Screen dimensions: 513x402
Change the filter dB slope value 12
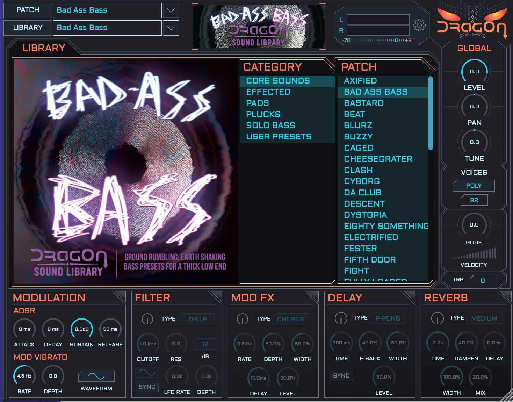(205, 344)
